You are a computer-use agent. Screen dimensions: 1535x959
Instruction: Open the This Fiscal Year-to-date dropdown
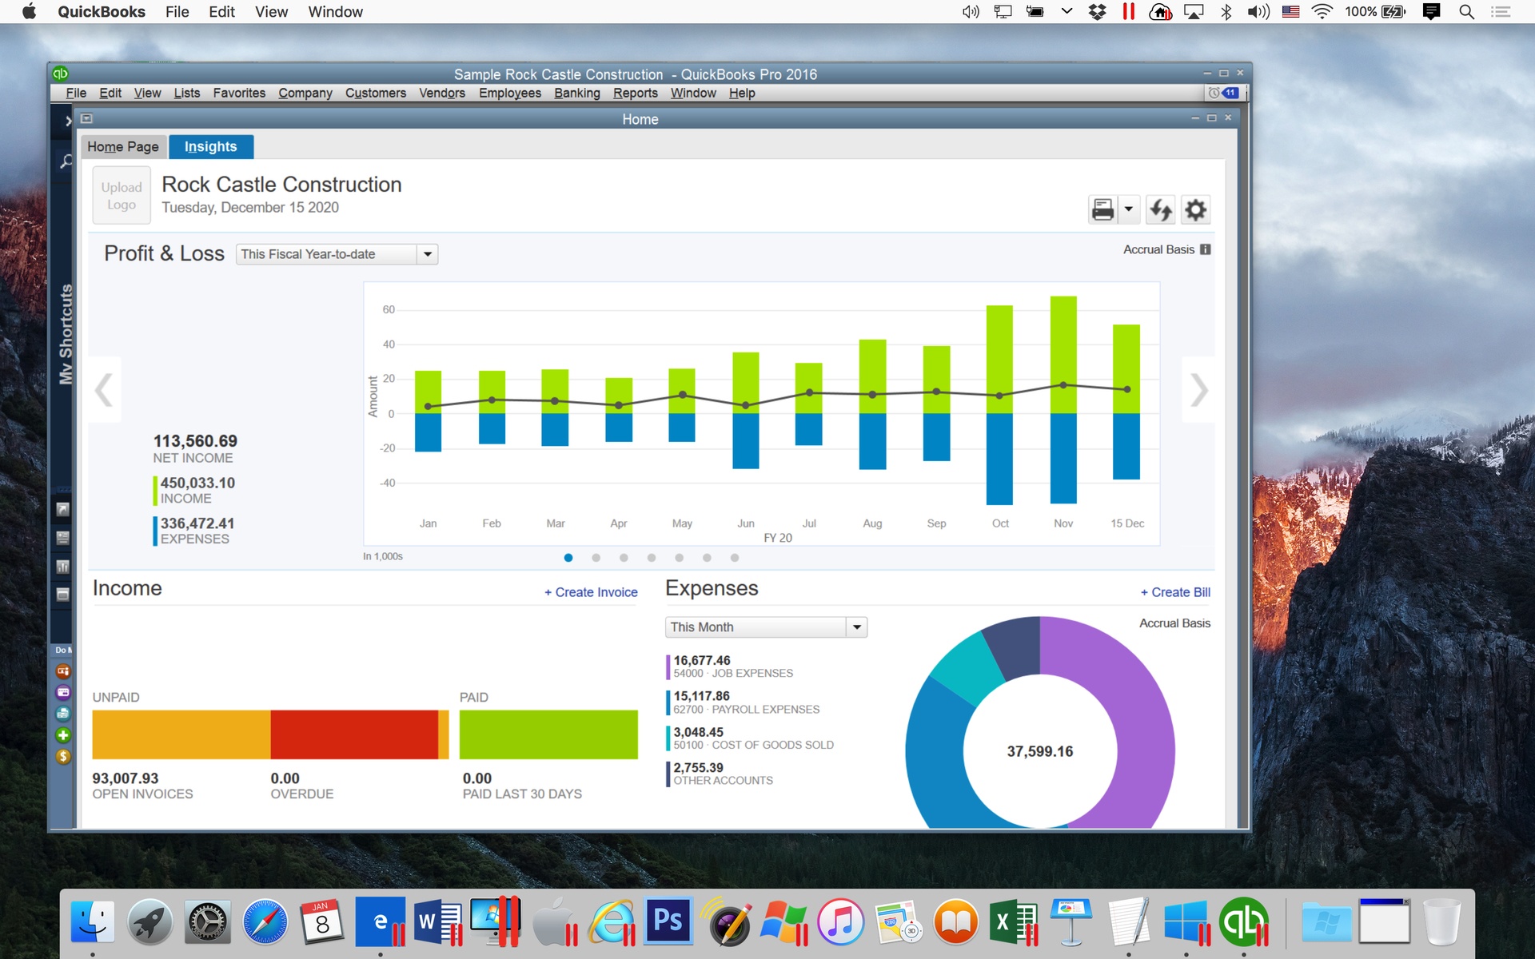tap(337, 254)
